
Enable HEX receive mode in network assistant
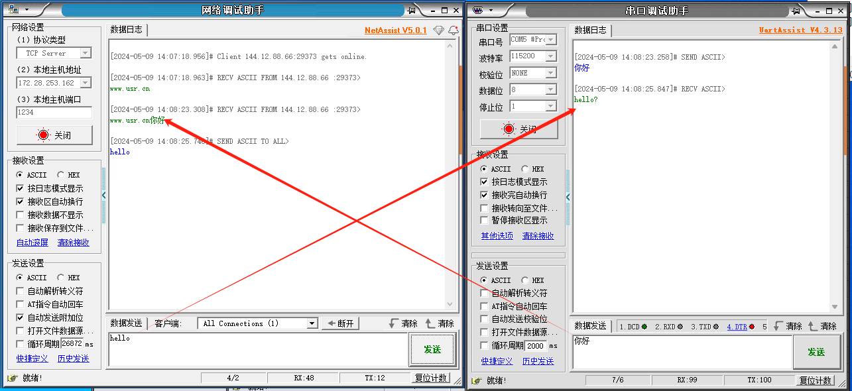tap(62, 175)
